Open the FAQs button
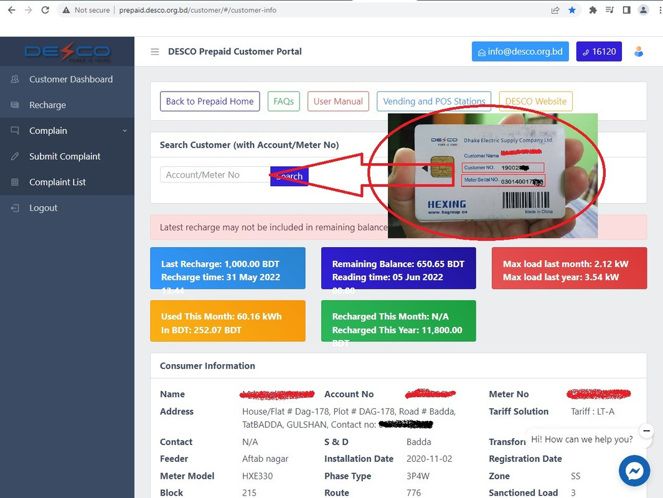663x498 pixels. pos(284,101)
